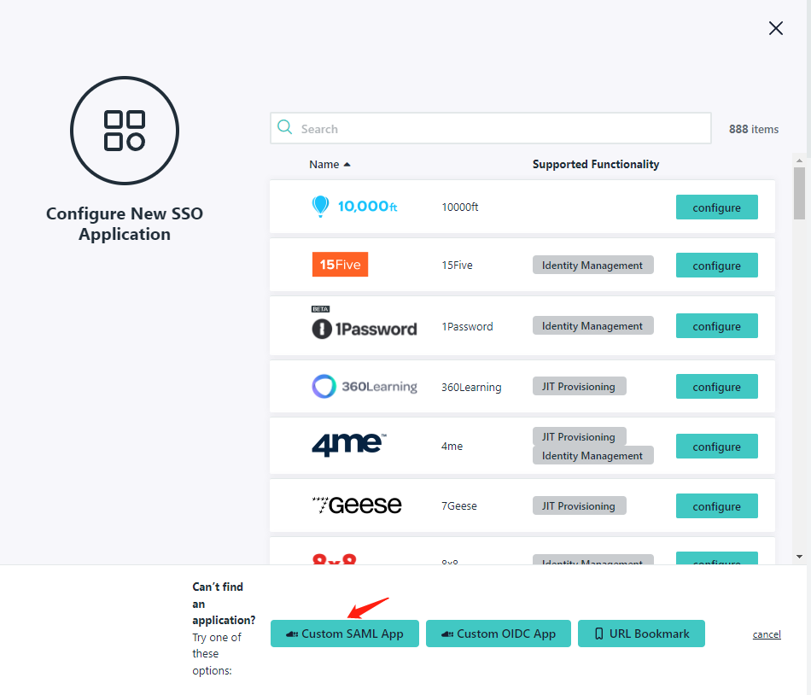The image size is (811, 695).
Task: Click the 4me logo
Action: [x=349, y=446]
